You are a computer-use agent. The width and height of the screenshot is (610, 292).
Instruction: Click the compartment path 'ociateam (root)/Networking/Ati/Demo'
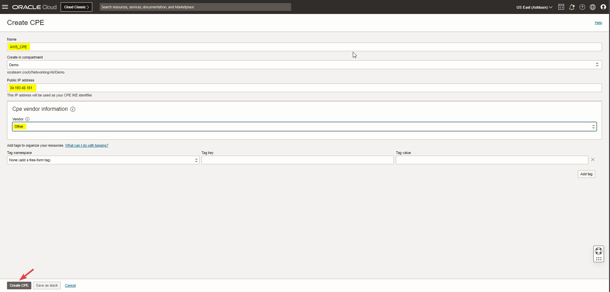[x=36, y=73]
